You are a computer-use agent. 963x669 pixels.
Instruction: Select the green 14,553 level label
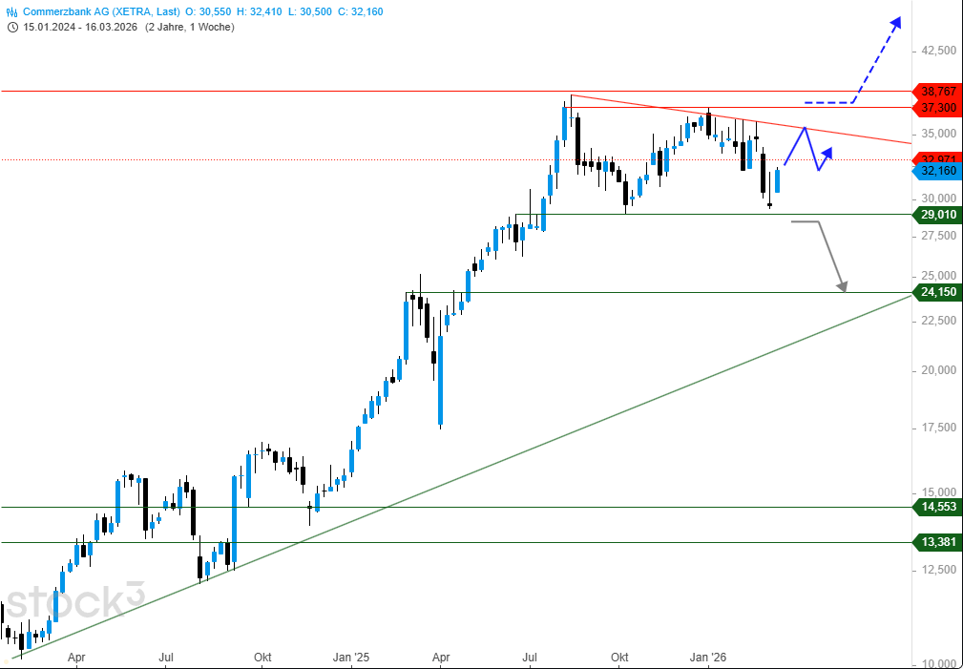pyautogui.click(x=939, y=508)
